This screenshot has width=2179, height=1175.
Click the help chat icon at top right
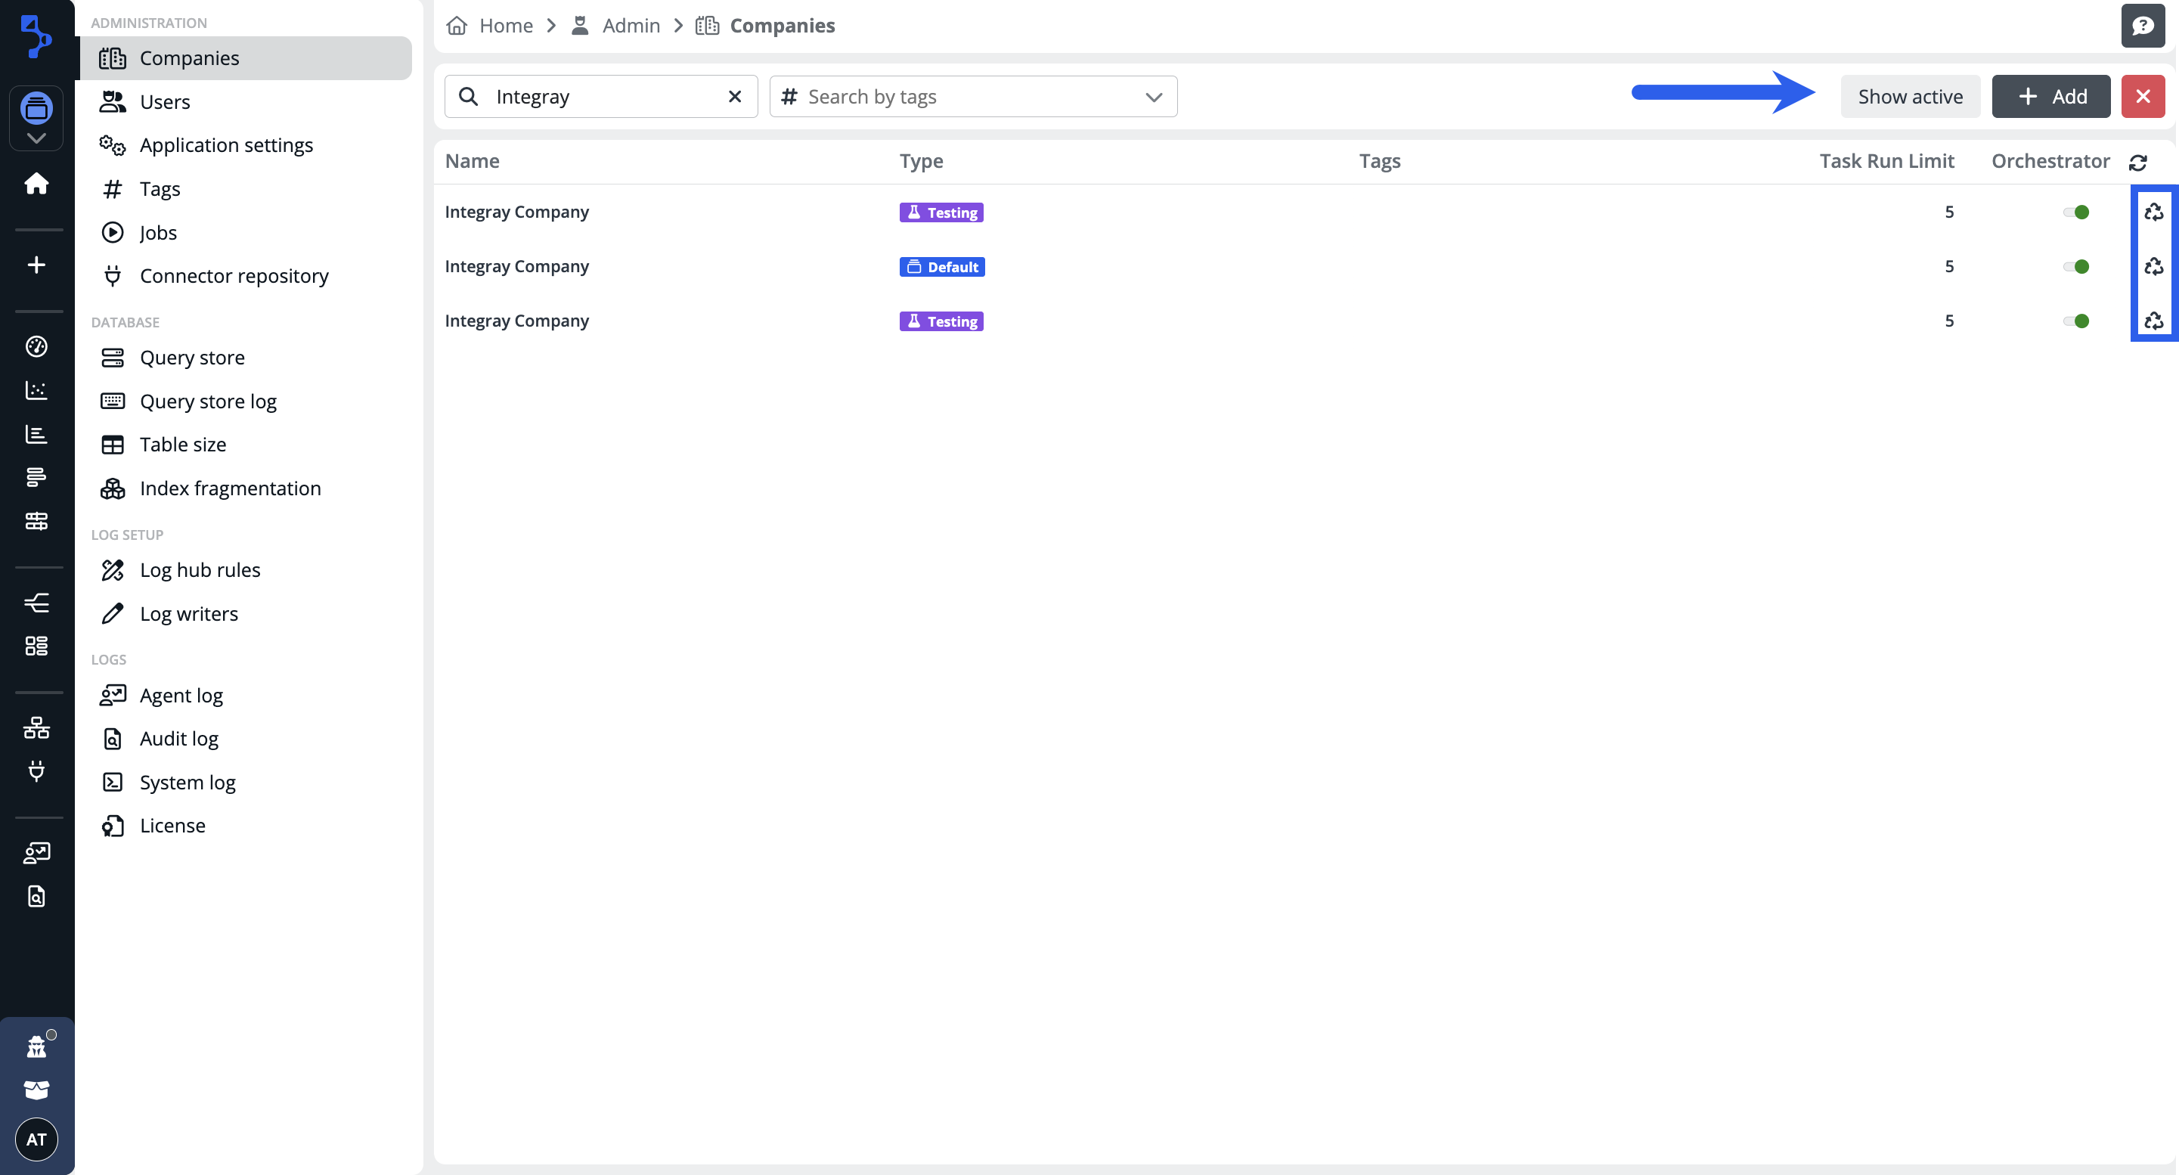pyautogui.click(x=2142, y=26)
